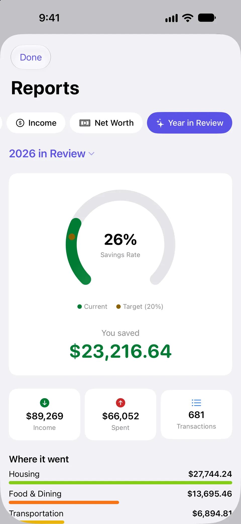Click the battery status bar icon
The image size is (241, 524).
tap(207, 18)
